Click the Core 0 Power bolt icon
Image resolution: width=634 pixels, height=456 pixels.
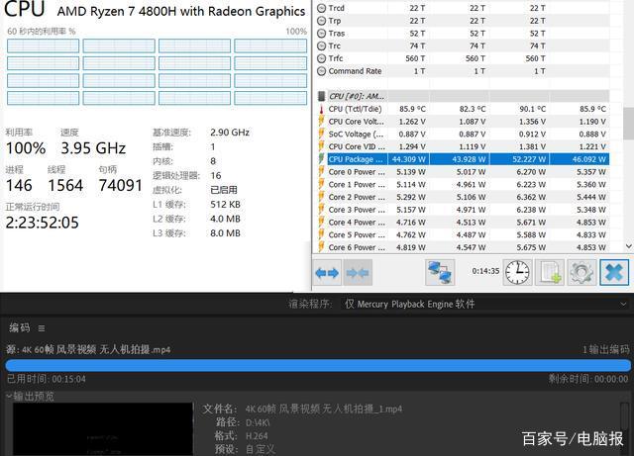(321, 172)
